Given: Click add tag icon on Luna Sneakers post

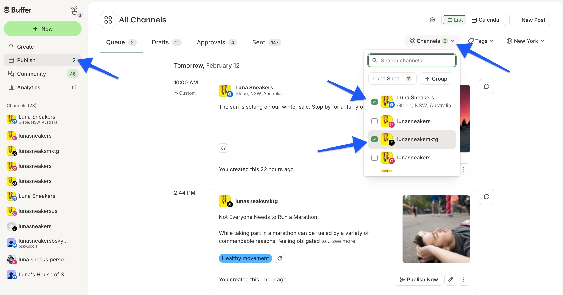Looking at the screenshot, I should click(x=223, y=148).
